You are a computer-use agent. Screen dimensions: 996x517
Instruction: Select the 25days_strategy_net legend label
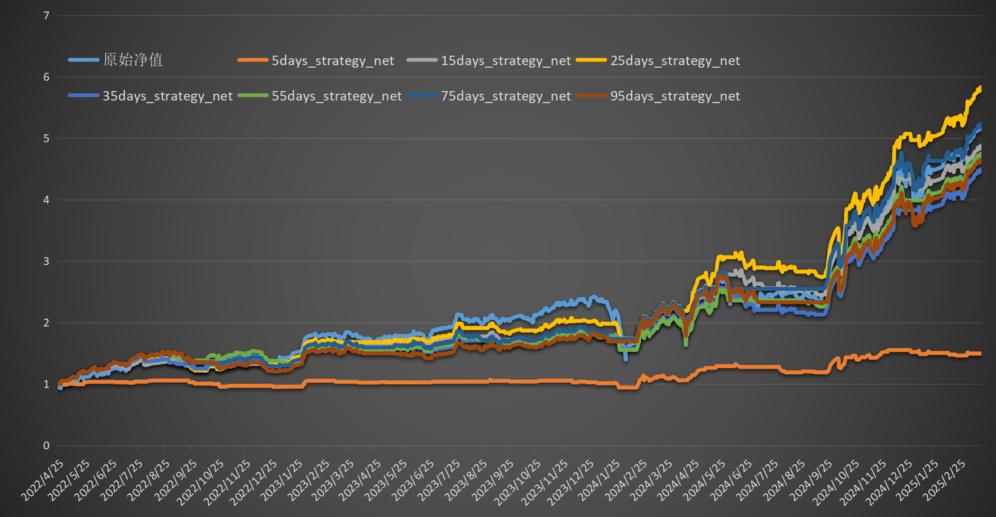pyautogui.click(x=675, y=61)
